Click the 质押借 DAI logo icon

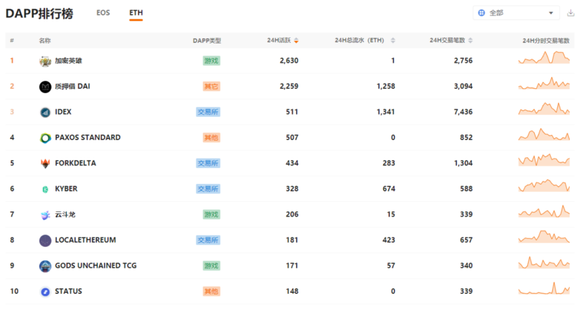45,87
